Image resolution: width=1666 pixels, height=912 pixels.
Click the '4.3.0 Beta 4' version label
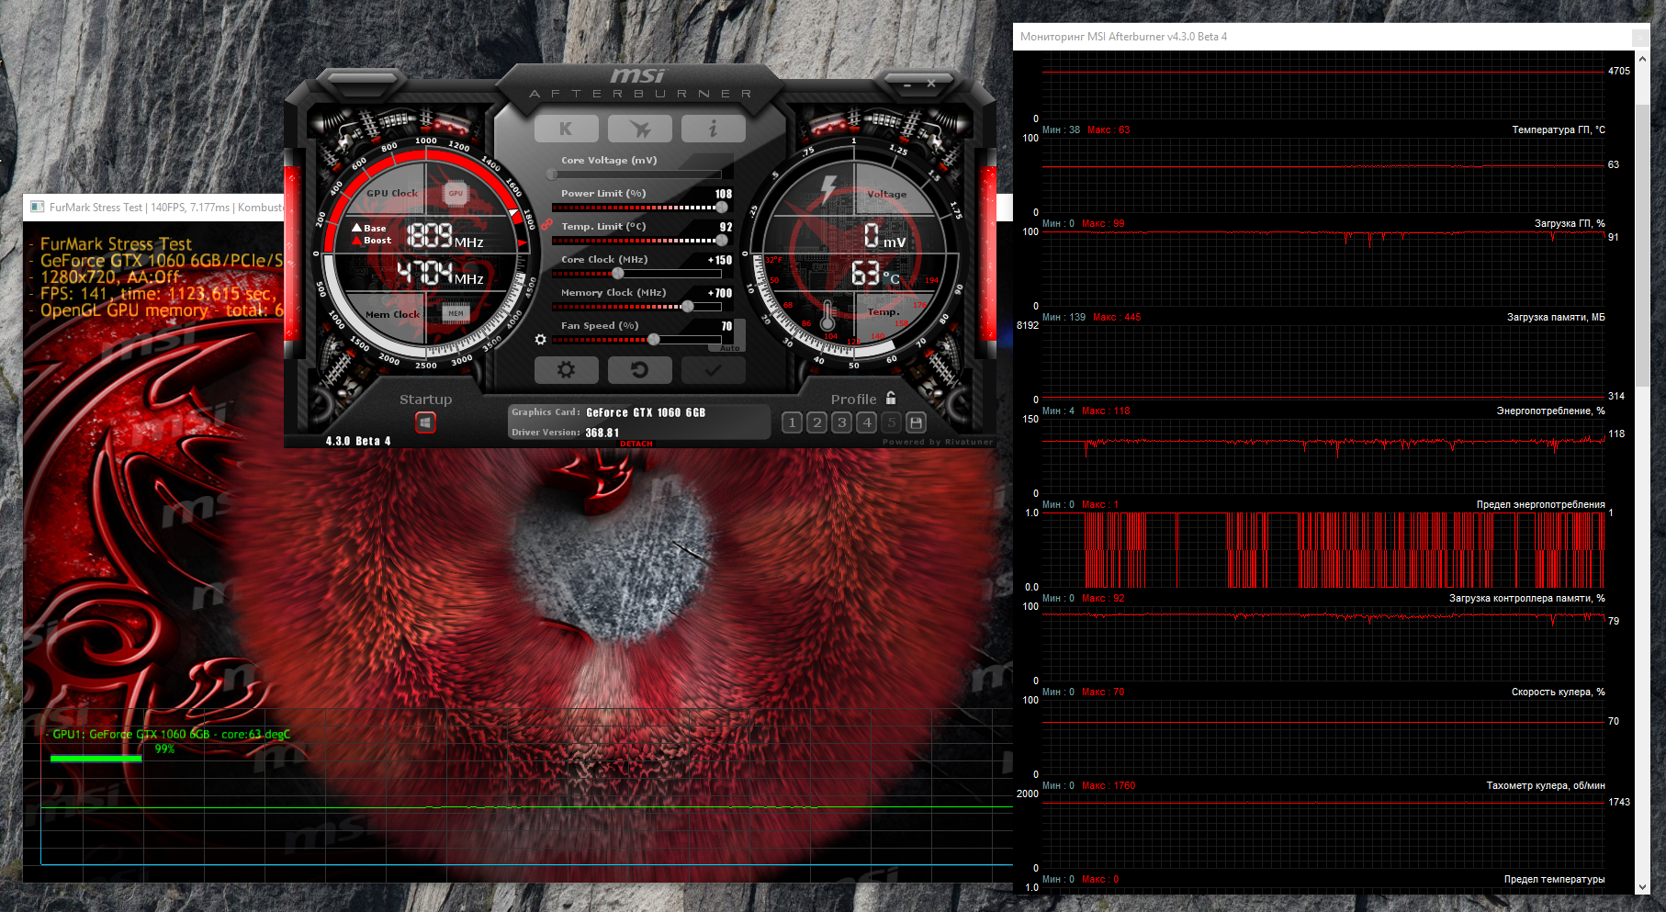click(x=358, y=442)
